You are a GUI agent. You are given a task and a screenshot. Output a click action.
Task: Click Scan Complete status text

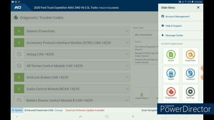coord(149,110)
